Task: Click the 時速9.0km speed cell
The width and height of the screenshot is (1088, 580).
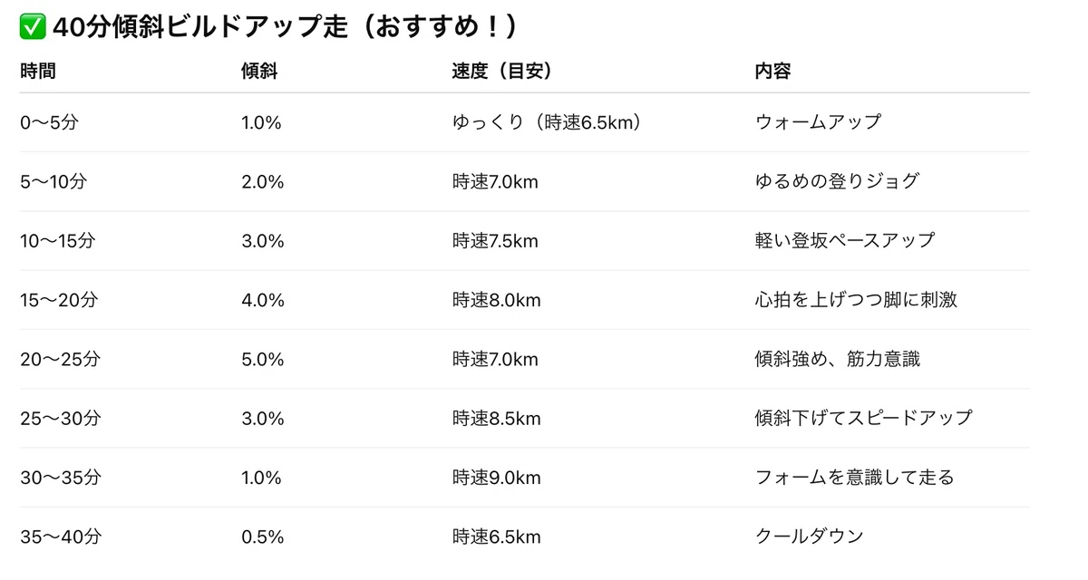Action: click(x=496, y=478)
